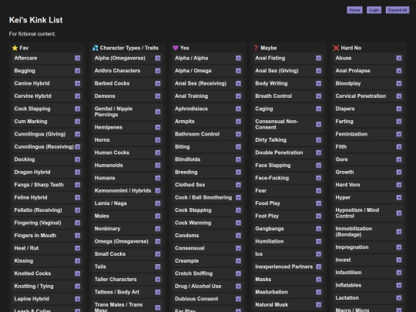
Task: Click the 'For fictional content.' subtitle
Action: coord(32,34)
